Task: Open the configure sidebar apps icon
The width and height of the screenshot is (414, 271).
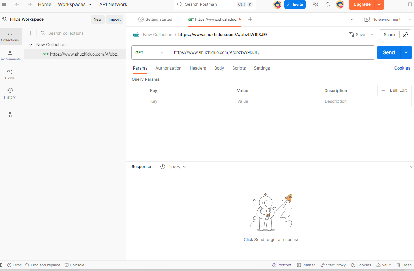Action: (10, 115)
